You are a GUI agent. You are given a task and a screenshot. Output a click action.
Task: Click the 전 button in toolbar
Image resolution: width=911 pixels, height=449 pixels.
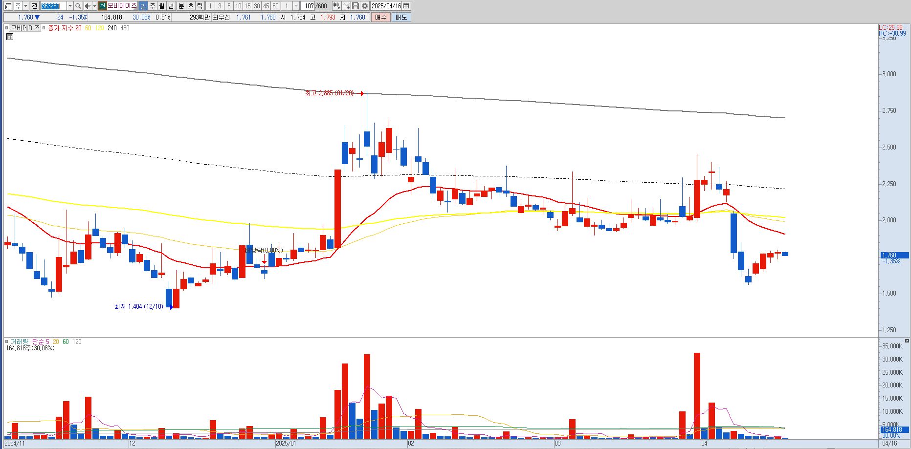point(34,6)
